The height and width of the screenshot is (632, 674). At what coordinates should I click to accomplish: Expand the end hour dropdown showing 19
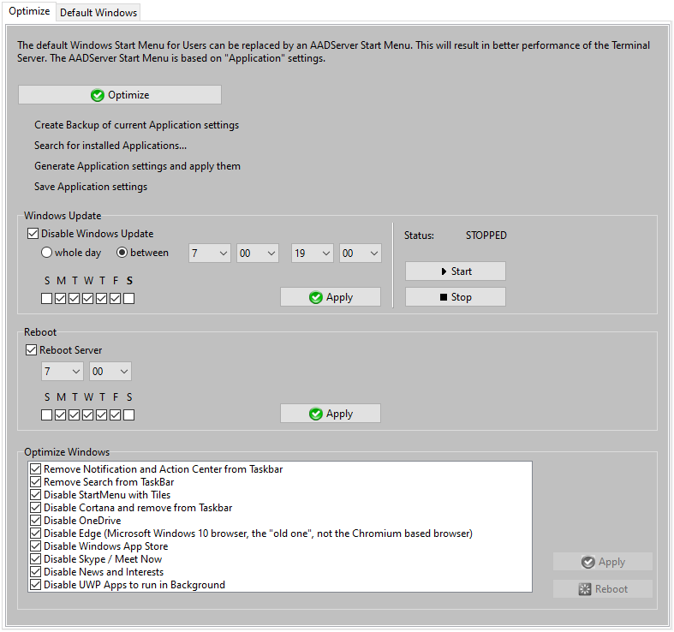(313, 253)
